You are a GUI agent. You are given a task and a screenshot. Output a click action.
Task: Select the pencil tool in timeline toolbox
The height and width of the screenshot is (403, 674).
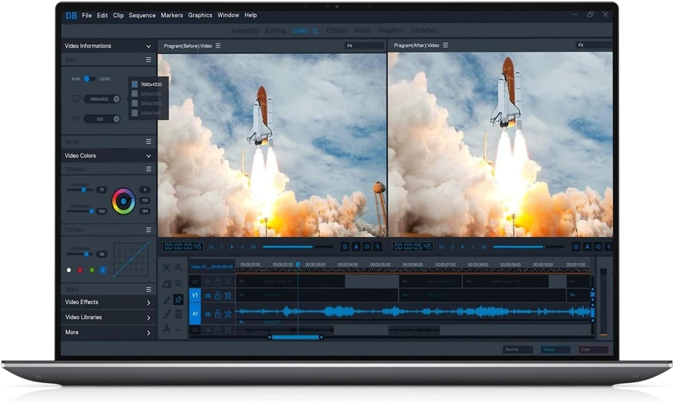(x=166, y=299)
